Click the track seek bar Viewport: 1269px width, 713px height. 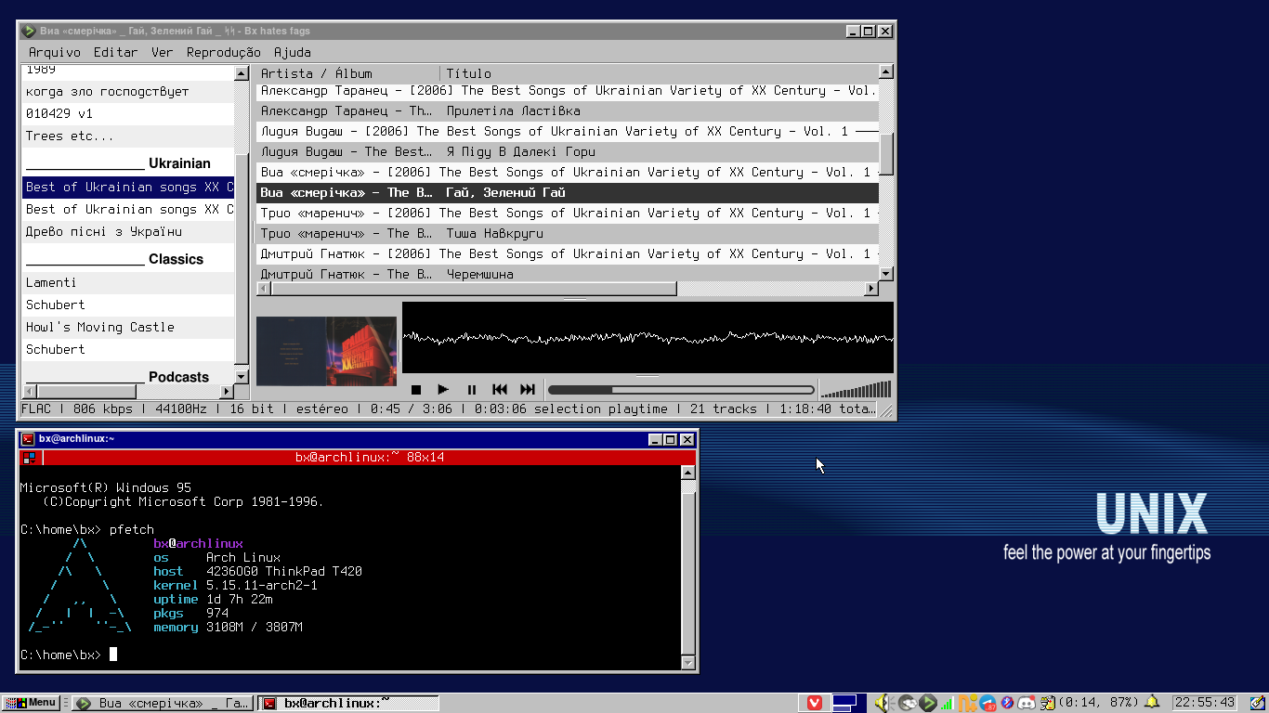pos(681,390)
